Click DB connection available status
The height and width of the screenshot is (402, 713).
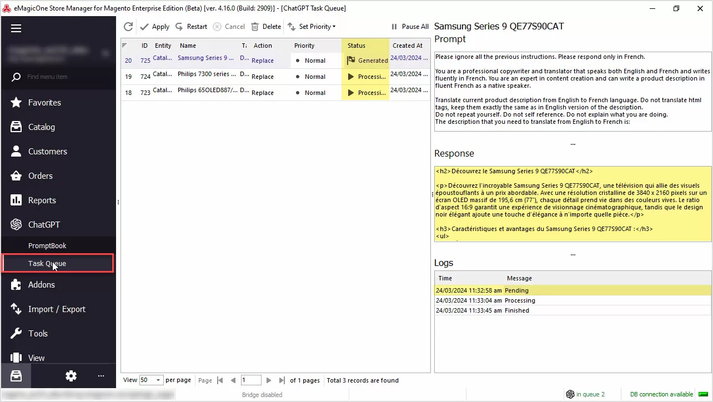tap(661, 394)
